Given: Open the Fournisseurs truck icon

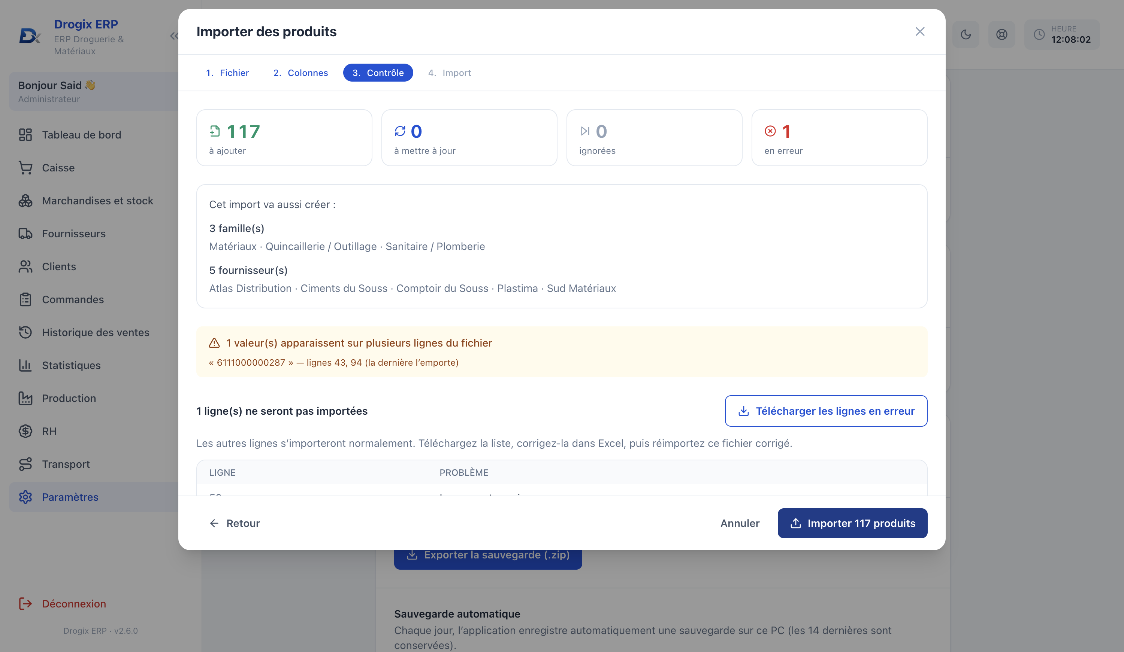Looking at the screenshot, I should pyautogui.click(x=25, y=234).
